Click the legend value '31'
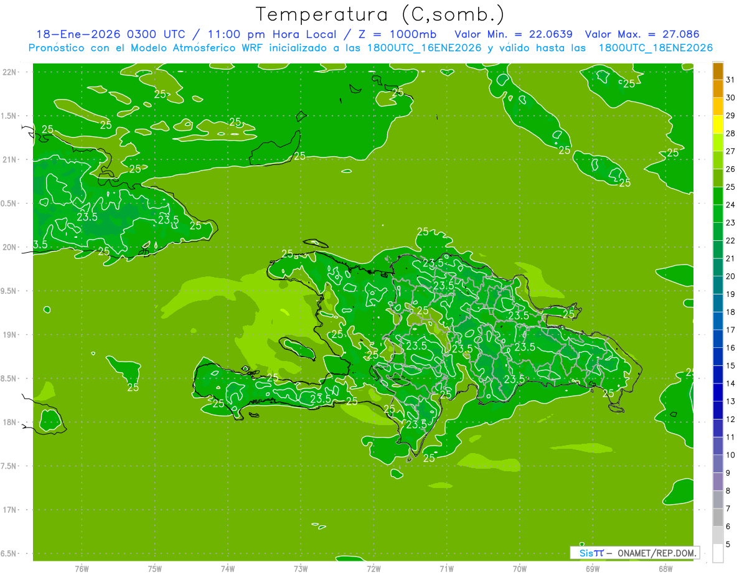747x577 pixels. 731,80
